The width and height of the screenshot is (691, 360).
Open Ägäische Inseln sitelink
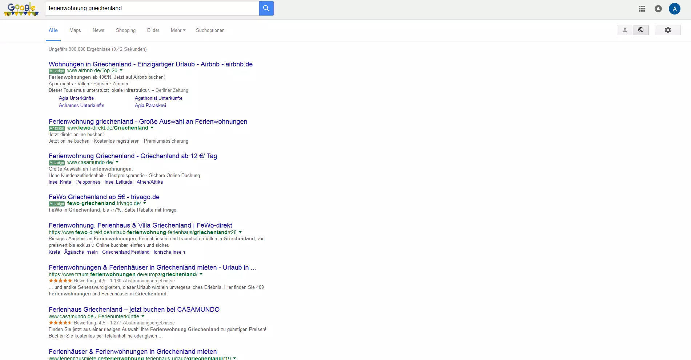coord(81,252)
